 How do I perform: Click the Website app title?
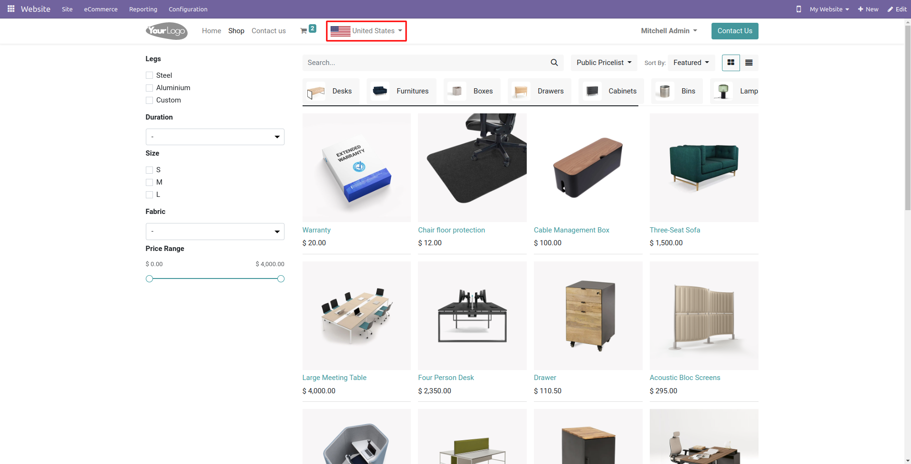(x=36, y=9)
